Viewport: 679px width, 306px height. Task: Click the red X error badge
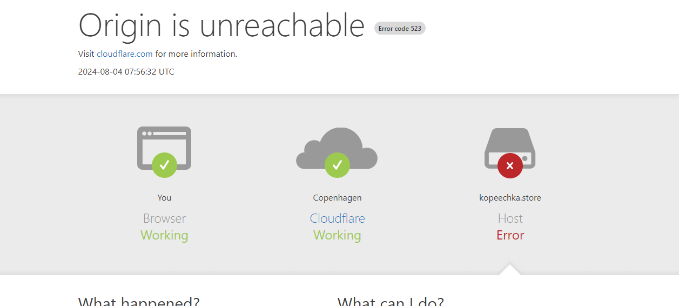coord(510,165)
